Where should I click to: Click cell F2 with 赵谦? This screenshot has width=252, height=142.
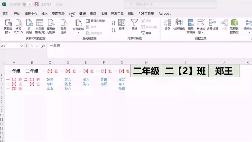104,80
